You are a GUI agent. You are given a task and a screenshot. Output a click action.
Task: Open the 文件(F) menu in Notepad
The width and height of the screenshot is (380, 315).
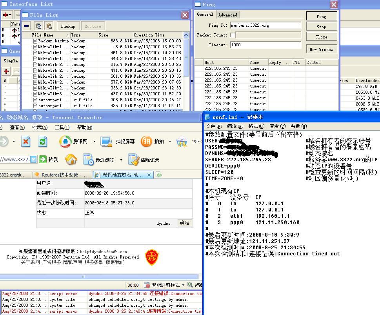tap(214, 126)
